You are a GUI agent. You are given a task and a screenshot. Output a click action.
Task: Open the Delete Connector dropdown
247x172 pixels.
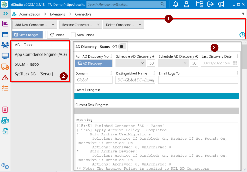pyautogui.click(x=123, y=25)
